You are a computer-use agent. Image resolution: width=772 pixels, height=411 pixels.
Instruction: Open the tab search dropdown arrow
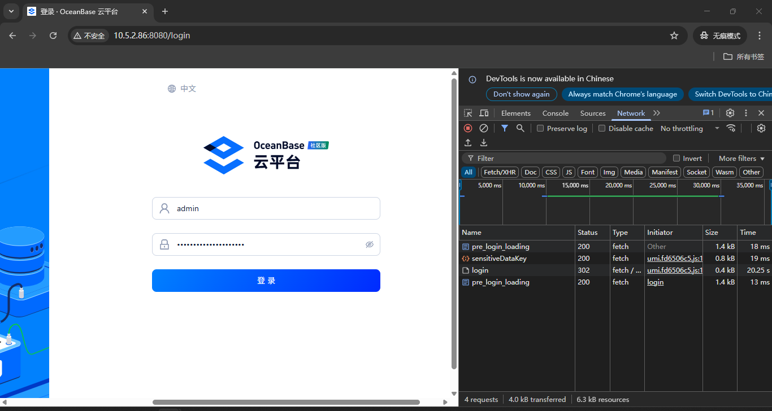click(x=11, y=11)
